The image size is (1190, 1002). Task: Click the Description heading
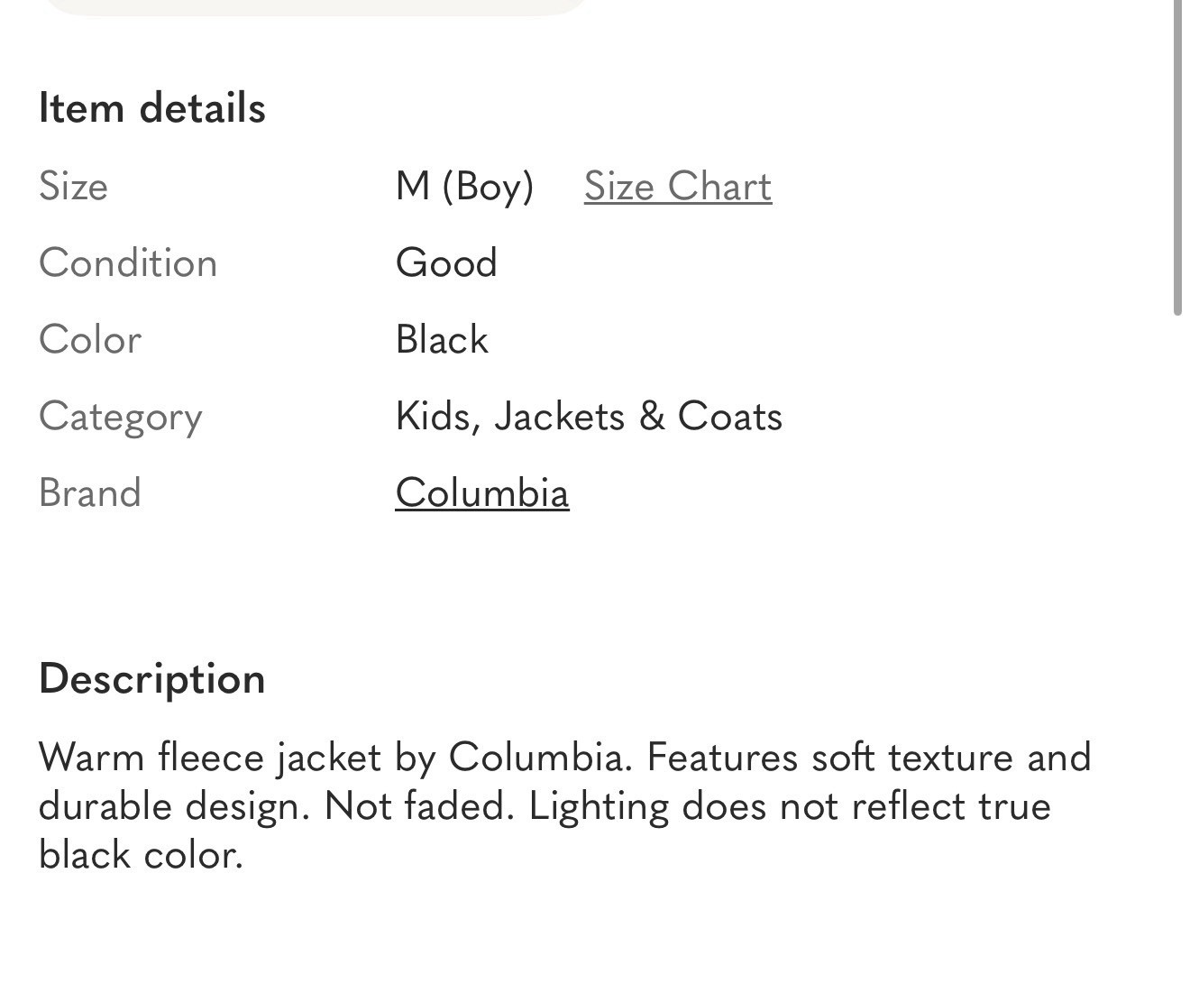coord(151,678)
